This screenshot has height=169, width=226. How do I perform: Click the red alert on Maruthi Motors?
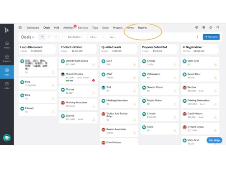[x=94, y=80]
